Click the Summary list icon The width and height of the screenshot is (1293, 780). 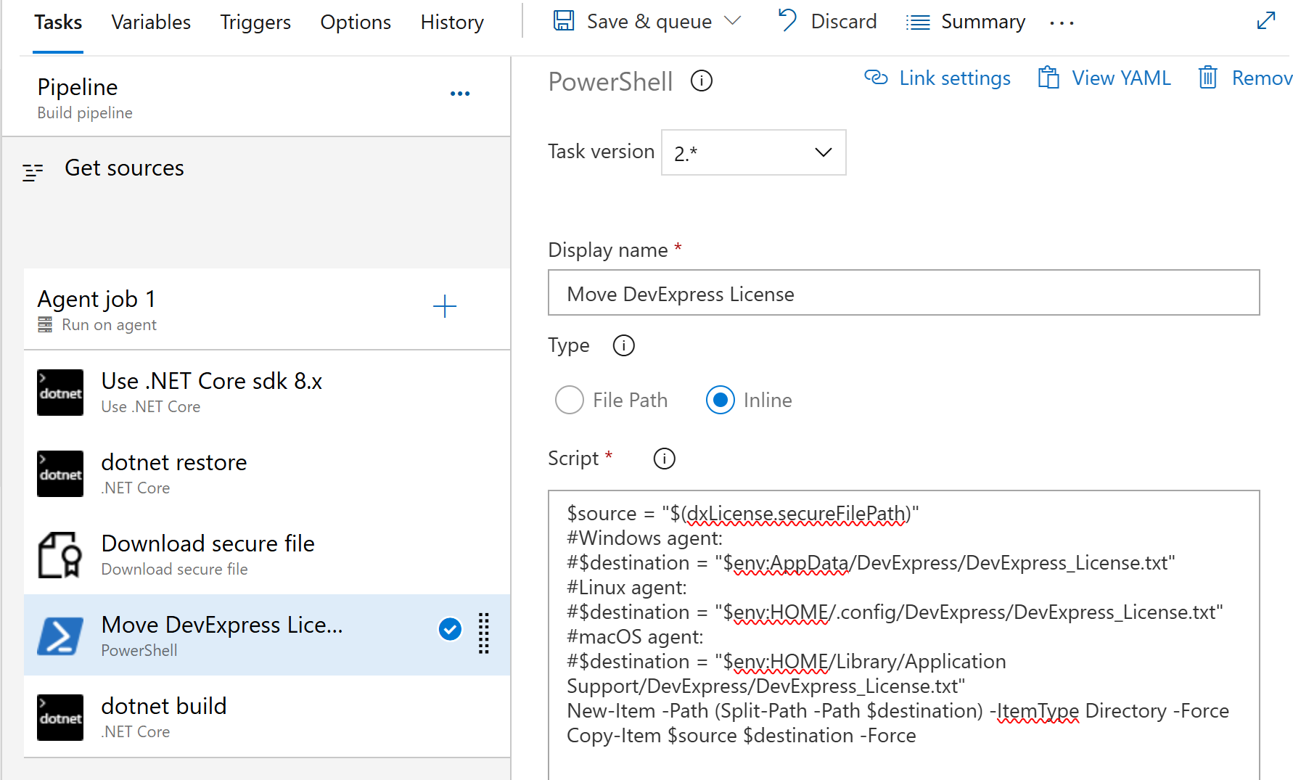point(918,22)
